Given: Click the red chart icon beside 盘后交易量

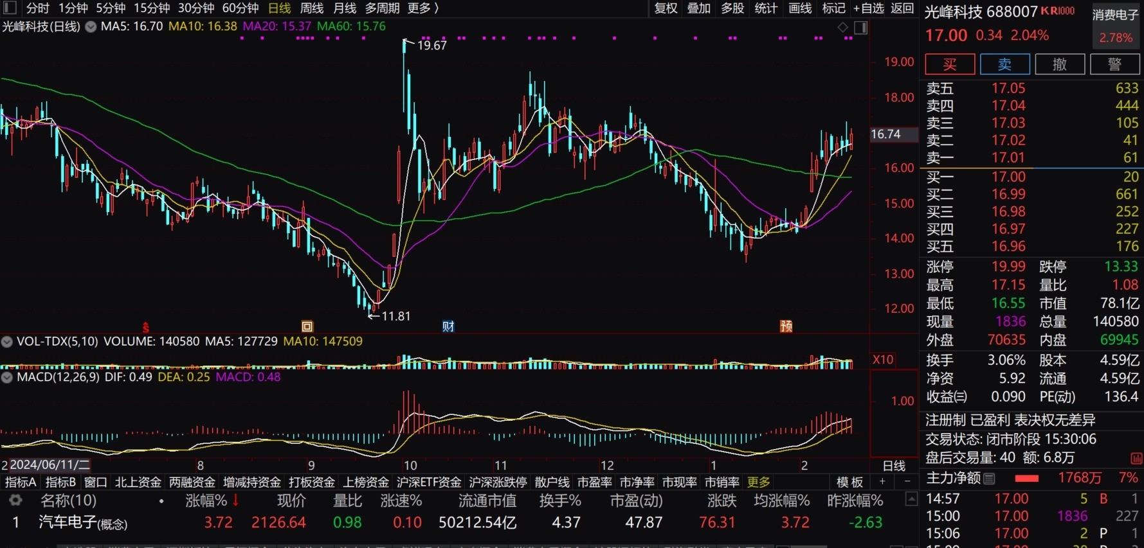Looking at the screenshot, I should pyautogui.click(x=1136, y=459).
